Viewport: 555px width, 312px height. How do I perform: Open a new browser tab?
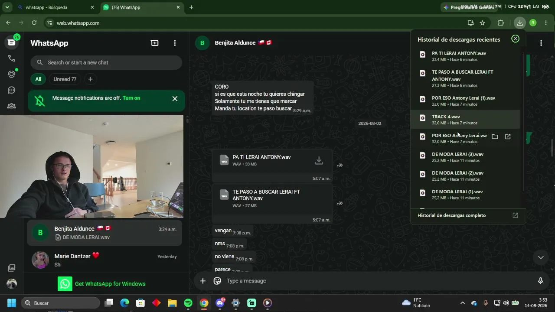coord(191,7)
